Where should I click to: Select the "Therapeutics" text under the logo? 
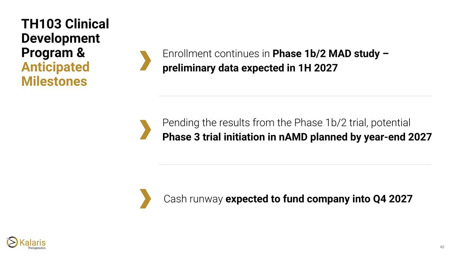(37, 248)
